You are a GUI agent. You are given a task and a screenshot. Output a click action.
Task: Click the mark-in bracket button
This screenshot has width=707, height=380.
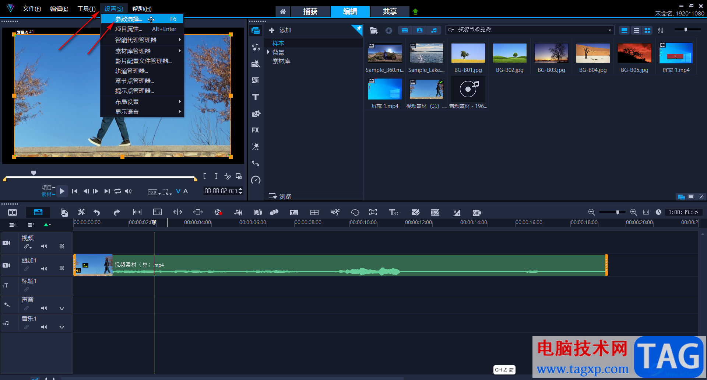pyautogui.click(x=205, y=176)
